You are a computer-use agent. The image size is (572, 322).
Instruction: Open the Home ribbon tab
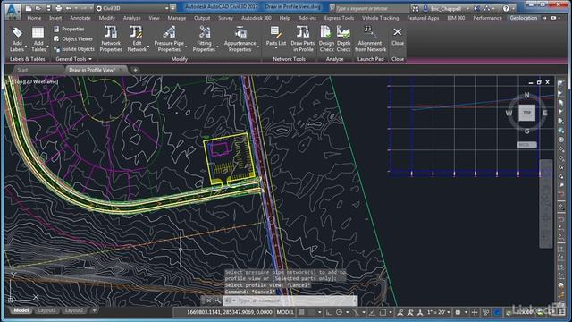(x=34, y=18)
